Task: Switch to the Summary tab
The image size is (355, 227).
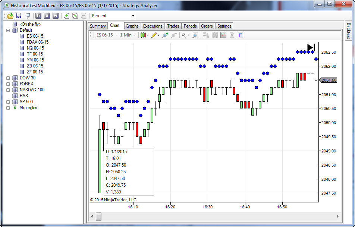Action: [x=98, y=26]
